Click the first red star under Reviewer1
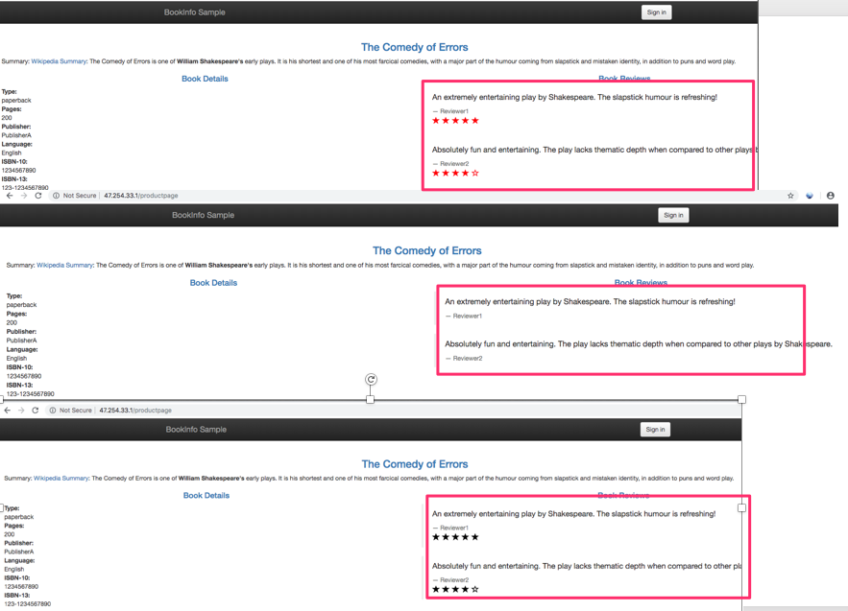Viewport: 848px width, 611px height. (x=436, y=121)
